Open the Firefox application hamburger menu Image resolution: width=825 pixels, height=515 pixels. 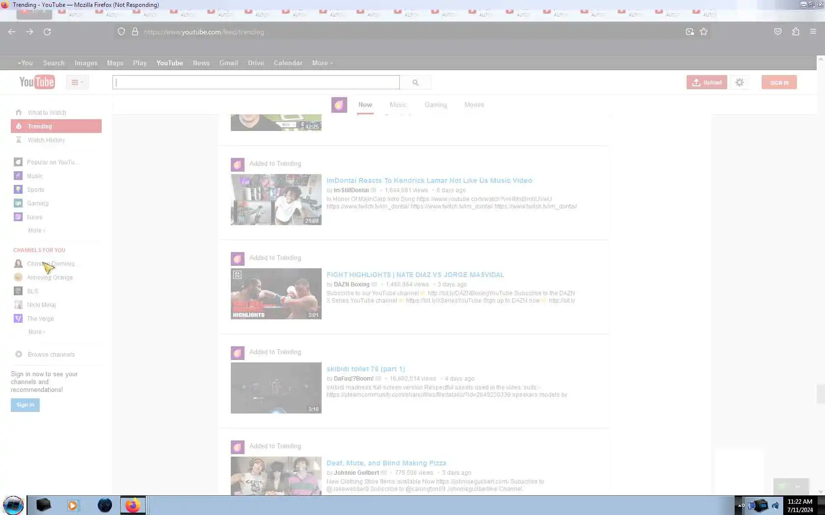813,32
